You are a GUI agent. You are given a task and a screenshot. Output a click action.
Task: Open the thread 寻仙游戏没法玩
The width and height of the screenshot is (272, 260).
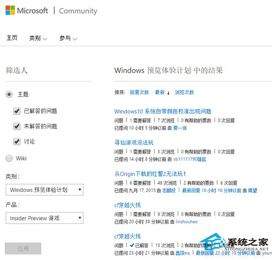tap(134, 142)
